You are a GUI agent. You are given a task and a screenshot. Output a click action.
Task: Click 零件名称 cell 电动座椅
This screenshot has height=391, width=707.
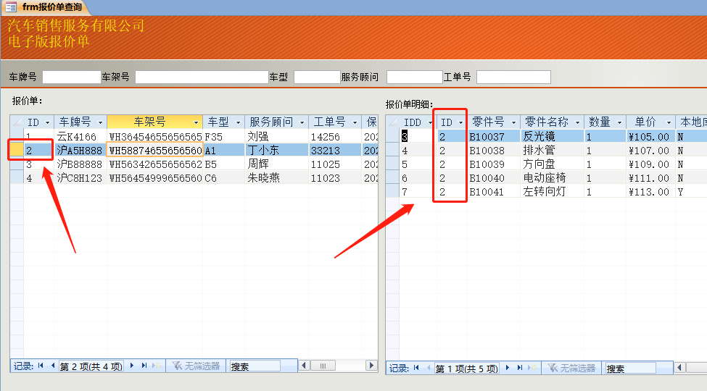[552, 178]
